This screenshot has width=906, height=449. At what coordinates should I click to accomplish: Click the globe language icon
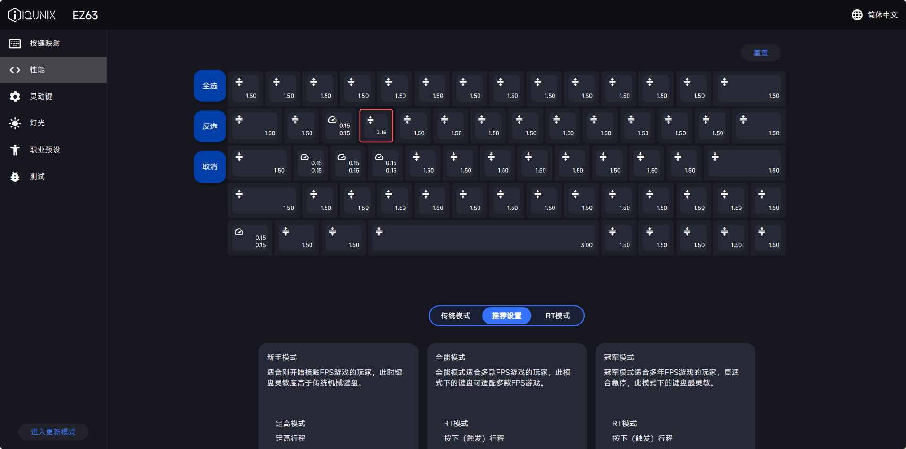[857, 15]
